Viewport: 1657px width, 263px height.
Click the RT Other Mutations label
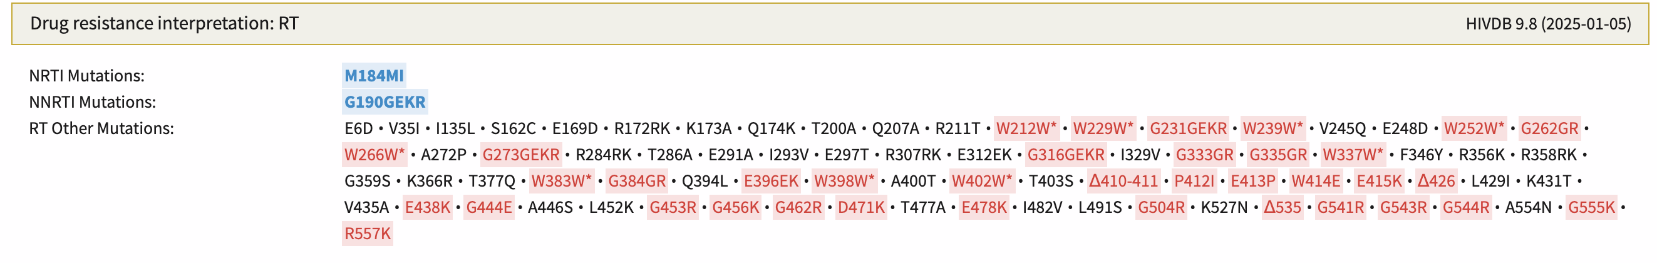coord(101,128)
